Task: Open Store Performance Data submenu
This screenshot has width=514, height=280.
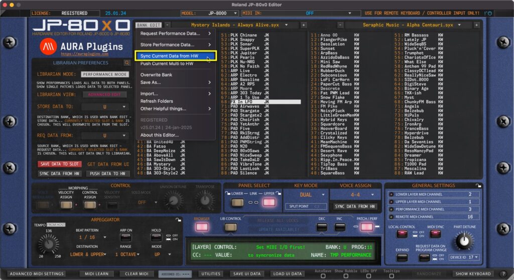Action: click(x=175, y=45)
